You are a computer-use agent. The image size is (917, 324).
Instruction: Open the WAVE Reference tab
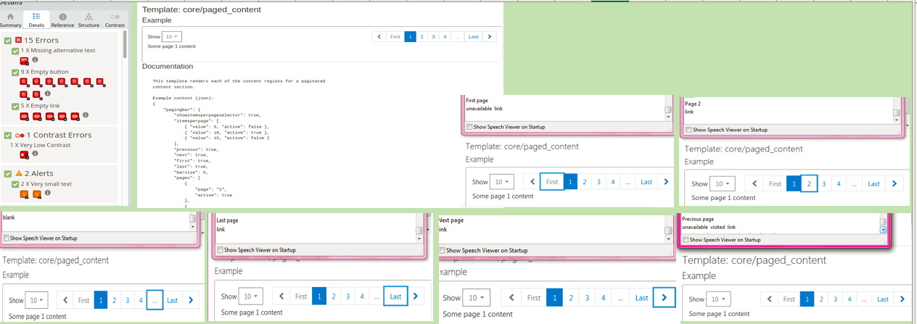pyautogui.click(x=62, y=20)
